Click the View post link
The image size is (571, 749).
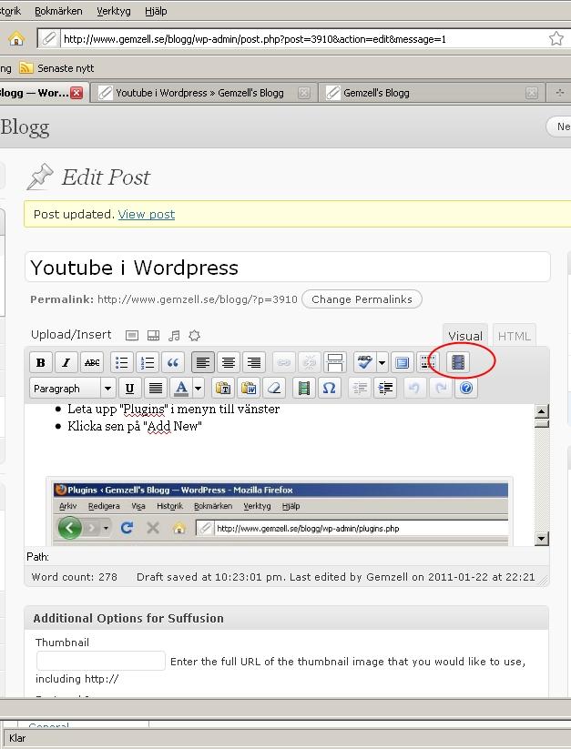point(147,215)
